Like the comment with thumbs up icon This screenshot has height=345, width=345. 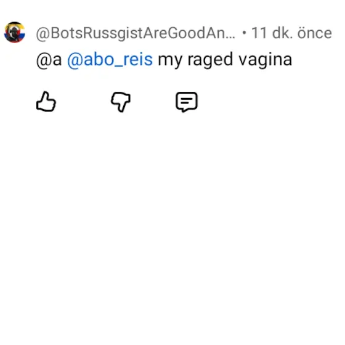[46, 102]
